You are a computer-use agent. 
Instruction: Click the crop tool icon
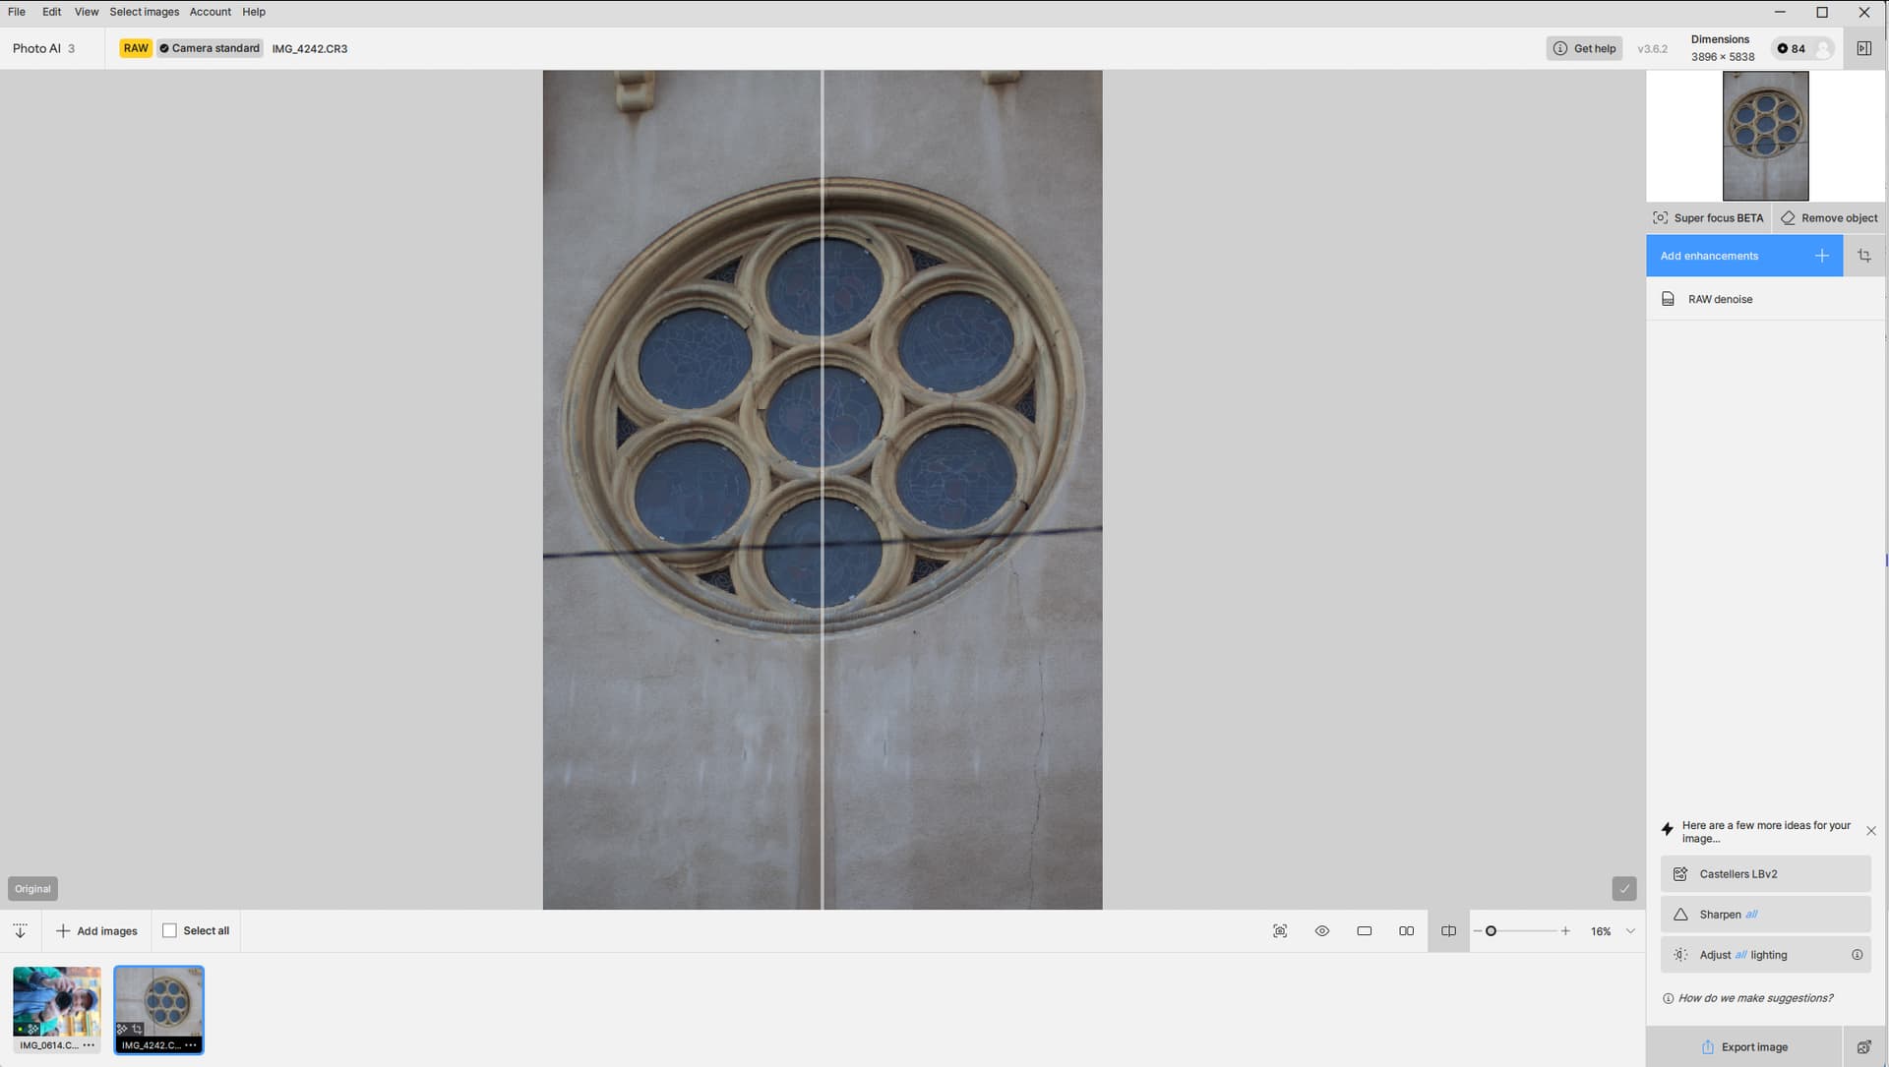click(1863, 256)
